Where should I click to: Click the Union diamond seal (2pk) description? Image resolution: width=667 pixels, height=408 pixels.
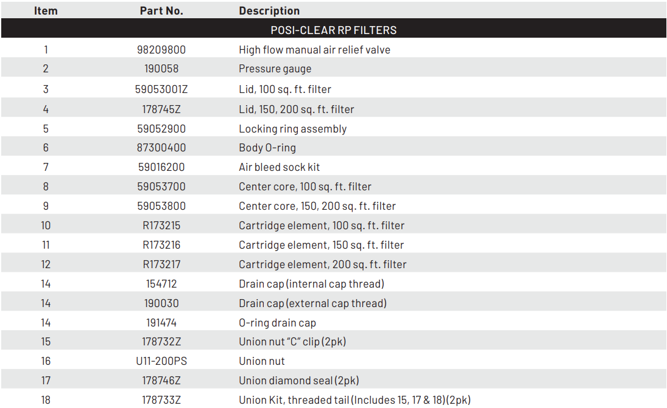pyautogui.click(x=298, y=381)
